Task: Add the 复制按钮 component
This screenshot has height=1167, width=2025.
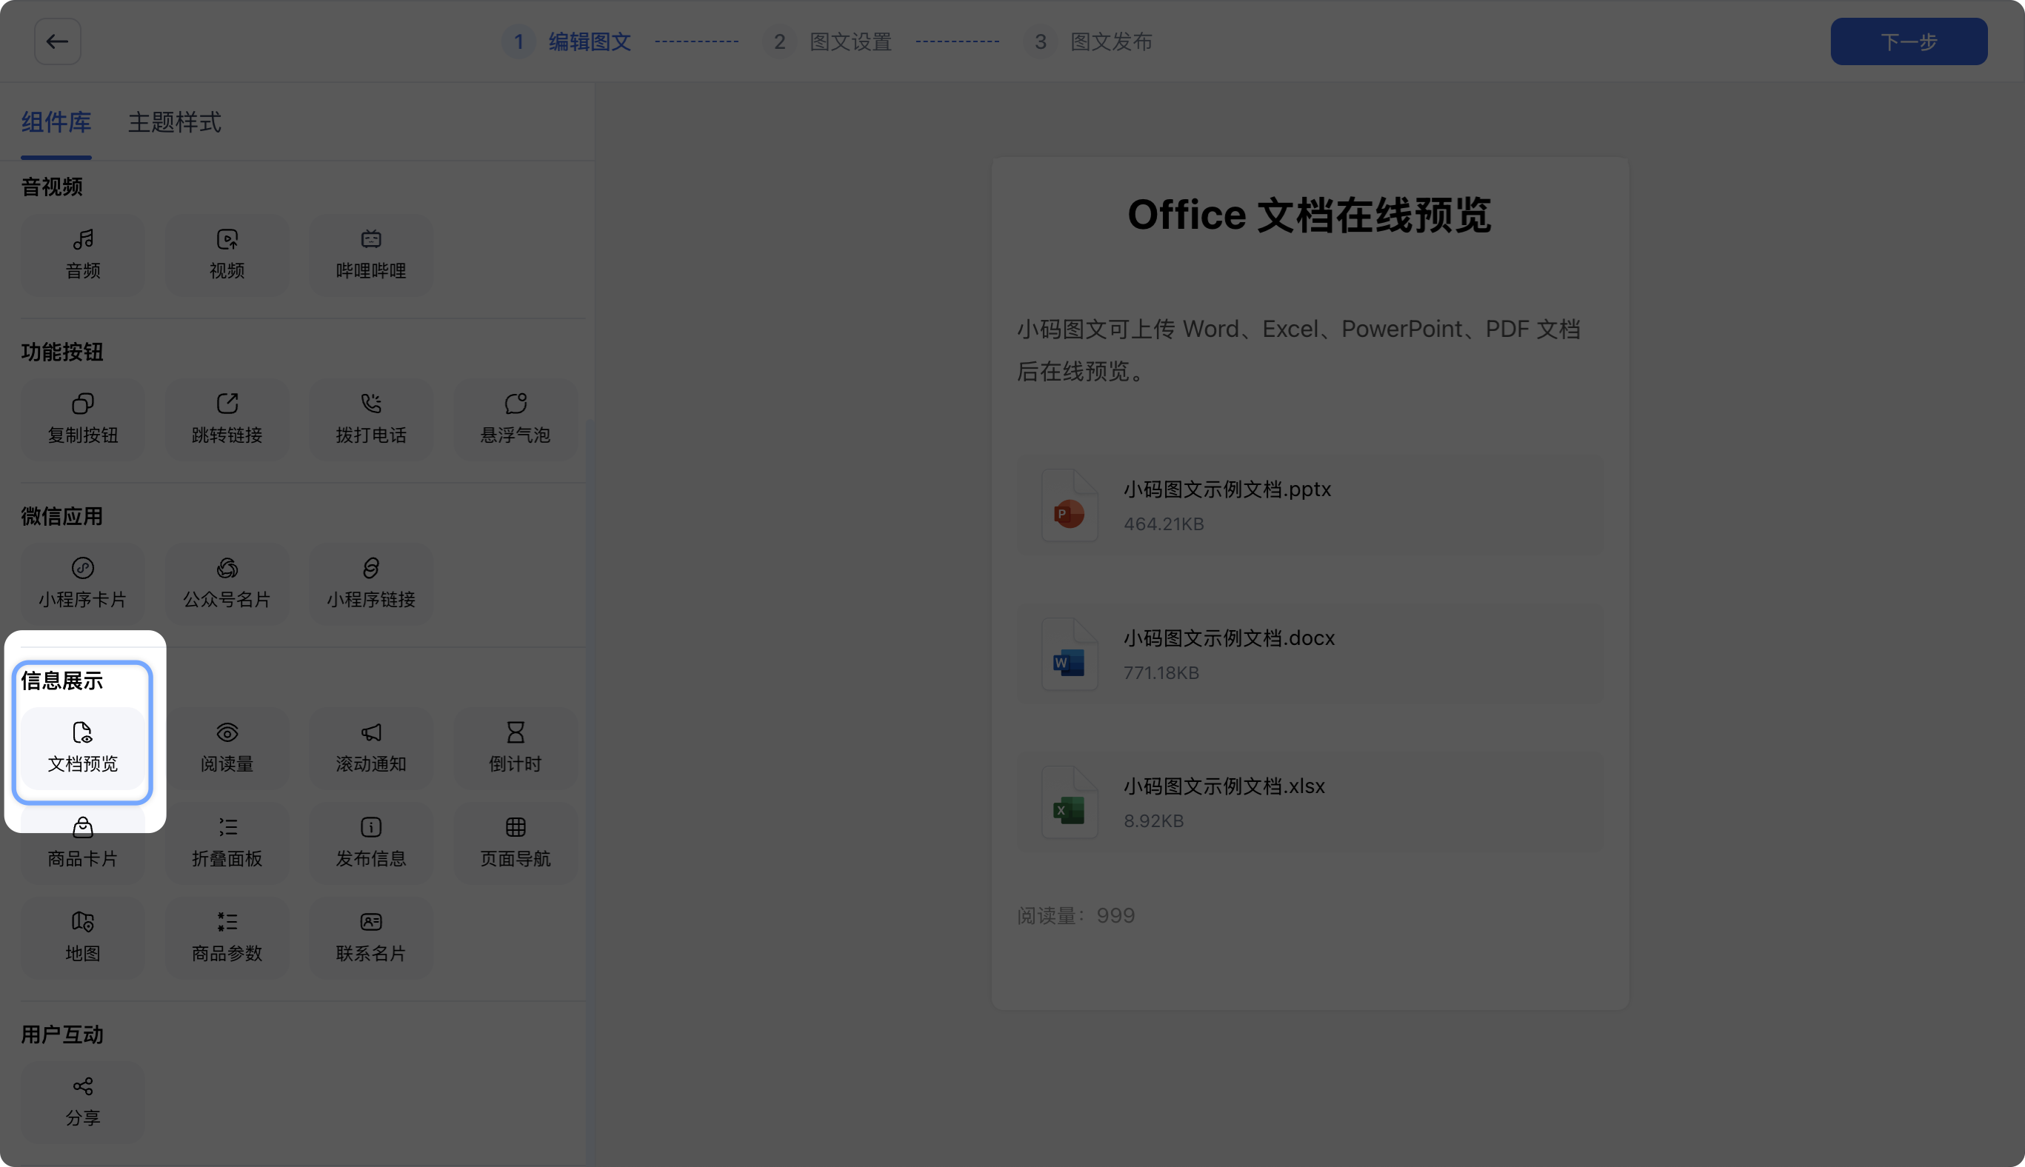Action: coord(82,419)
